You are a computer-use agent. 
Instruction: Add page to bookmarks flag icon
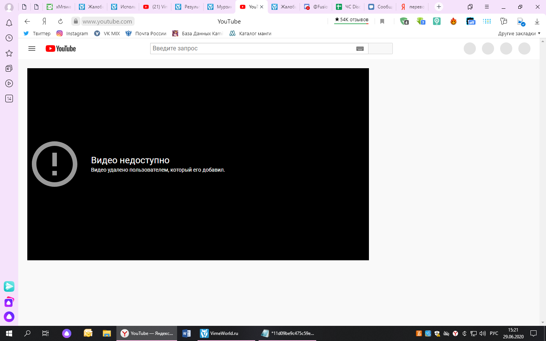(382, 22)
